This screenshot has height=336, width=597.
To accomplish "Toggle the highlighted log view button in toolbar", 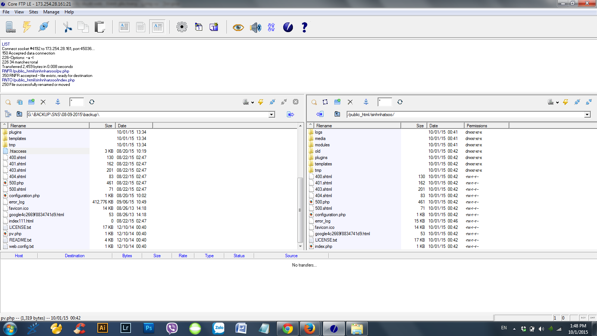I will click(157, 27).
